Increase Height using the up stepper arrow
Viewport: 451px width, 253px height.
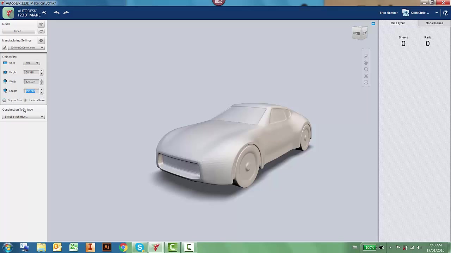(x=42, y=71)
